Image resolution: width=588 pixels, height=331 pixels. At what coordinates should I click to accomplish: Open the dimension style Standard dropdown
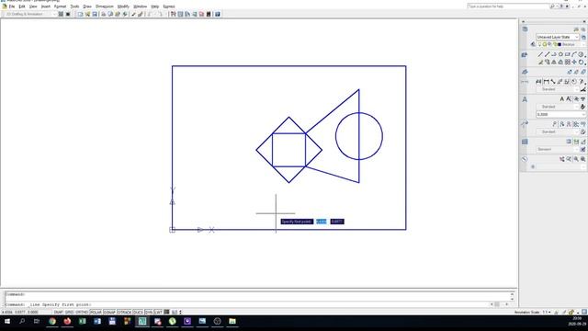[558, 89]
